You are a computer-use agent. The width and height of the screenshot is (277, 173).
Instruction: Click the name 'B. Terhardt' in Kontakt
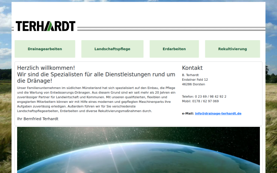[x=190, y=75]
